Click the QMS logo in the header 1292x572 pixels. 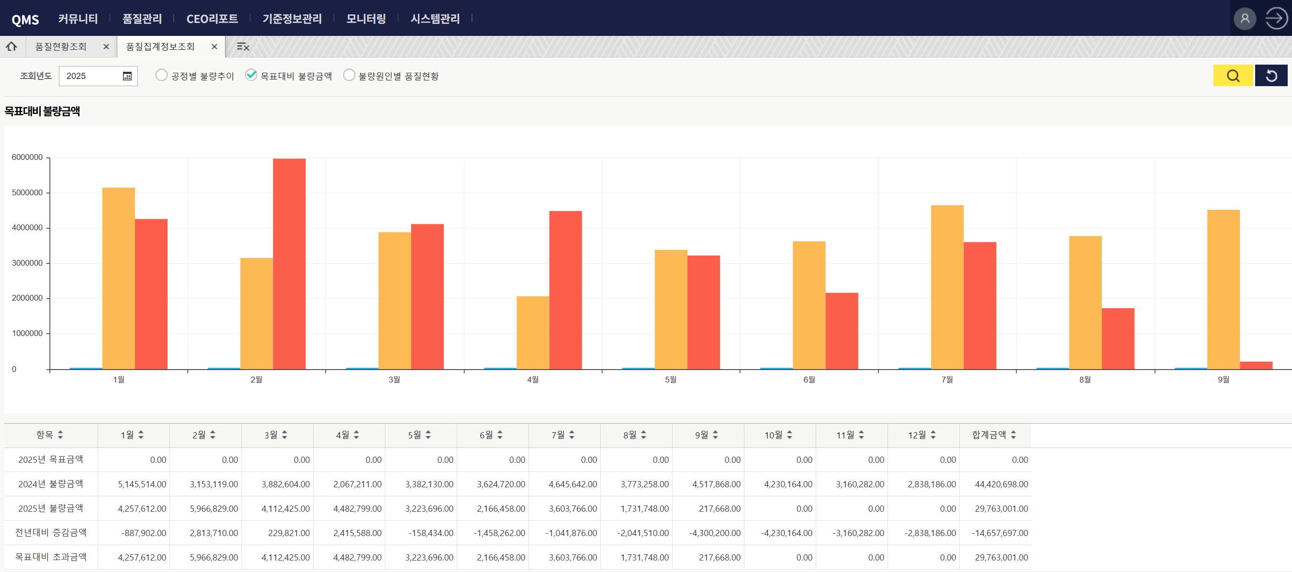coord(25,19)
